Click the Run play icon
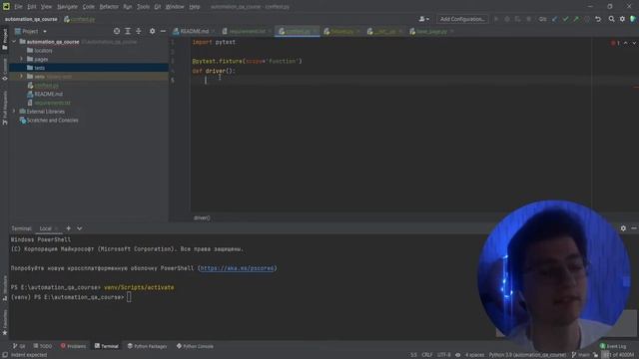The image size is (639, 359). (496, 19)
